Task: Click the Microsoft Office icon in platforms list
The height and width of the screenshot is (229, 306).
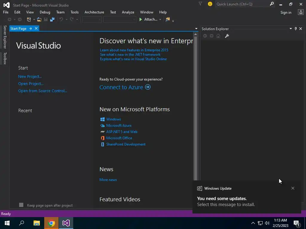Action: click(102, 138)
